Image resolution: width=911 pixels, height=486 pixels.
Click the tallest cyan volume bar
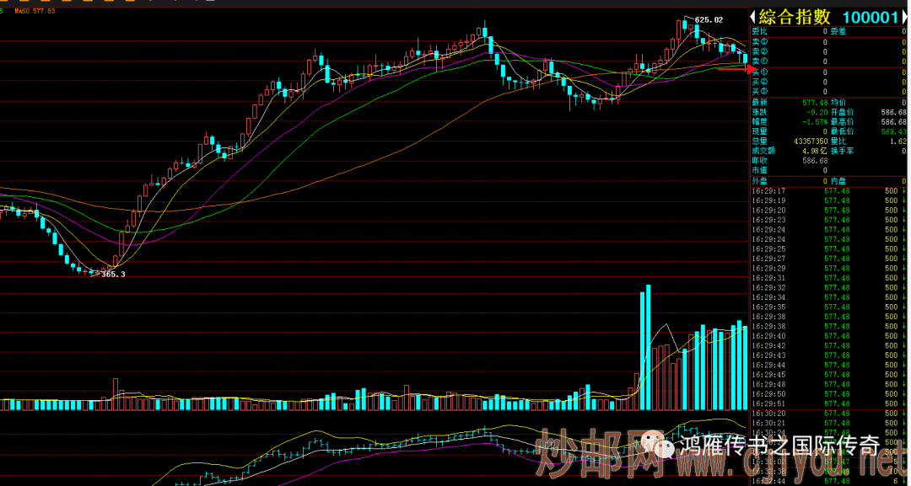click(648, 347)
